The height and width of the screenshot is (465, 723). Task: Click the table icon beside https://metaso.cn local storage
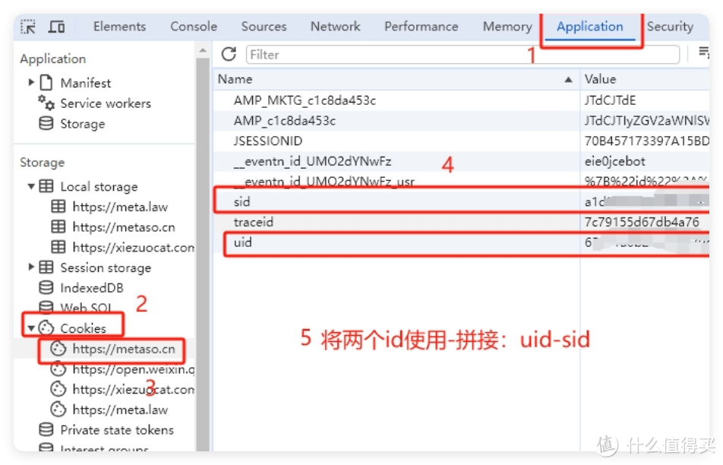pyautogui.click(x=58, y=226)
